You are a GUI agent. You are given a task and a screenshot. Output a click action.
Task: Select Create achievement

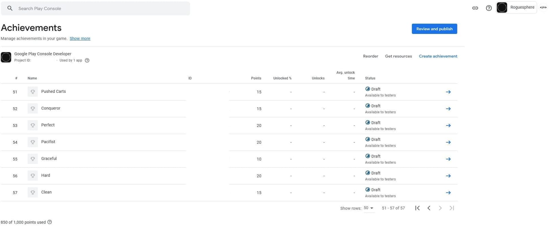coord(438,56)
